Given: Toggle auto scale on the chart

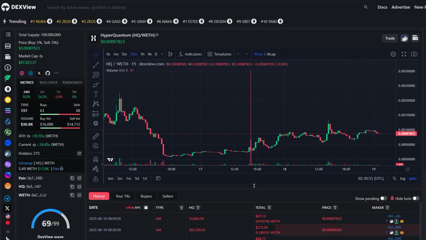Looking at the screenshot, I should tap(413, 178).
